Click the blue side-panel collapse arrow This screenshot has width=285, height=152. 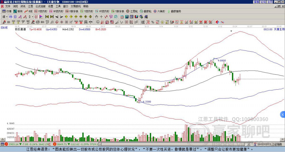pos(283,115)
